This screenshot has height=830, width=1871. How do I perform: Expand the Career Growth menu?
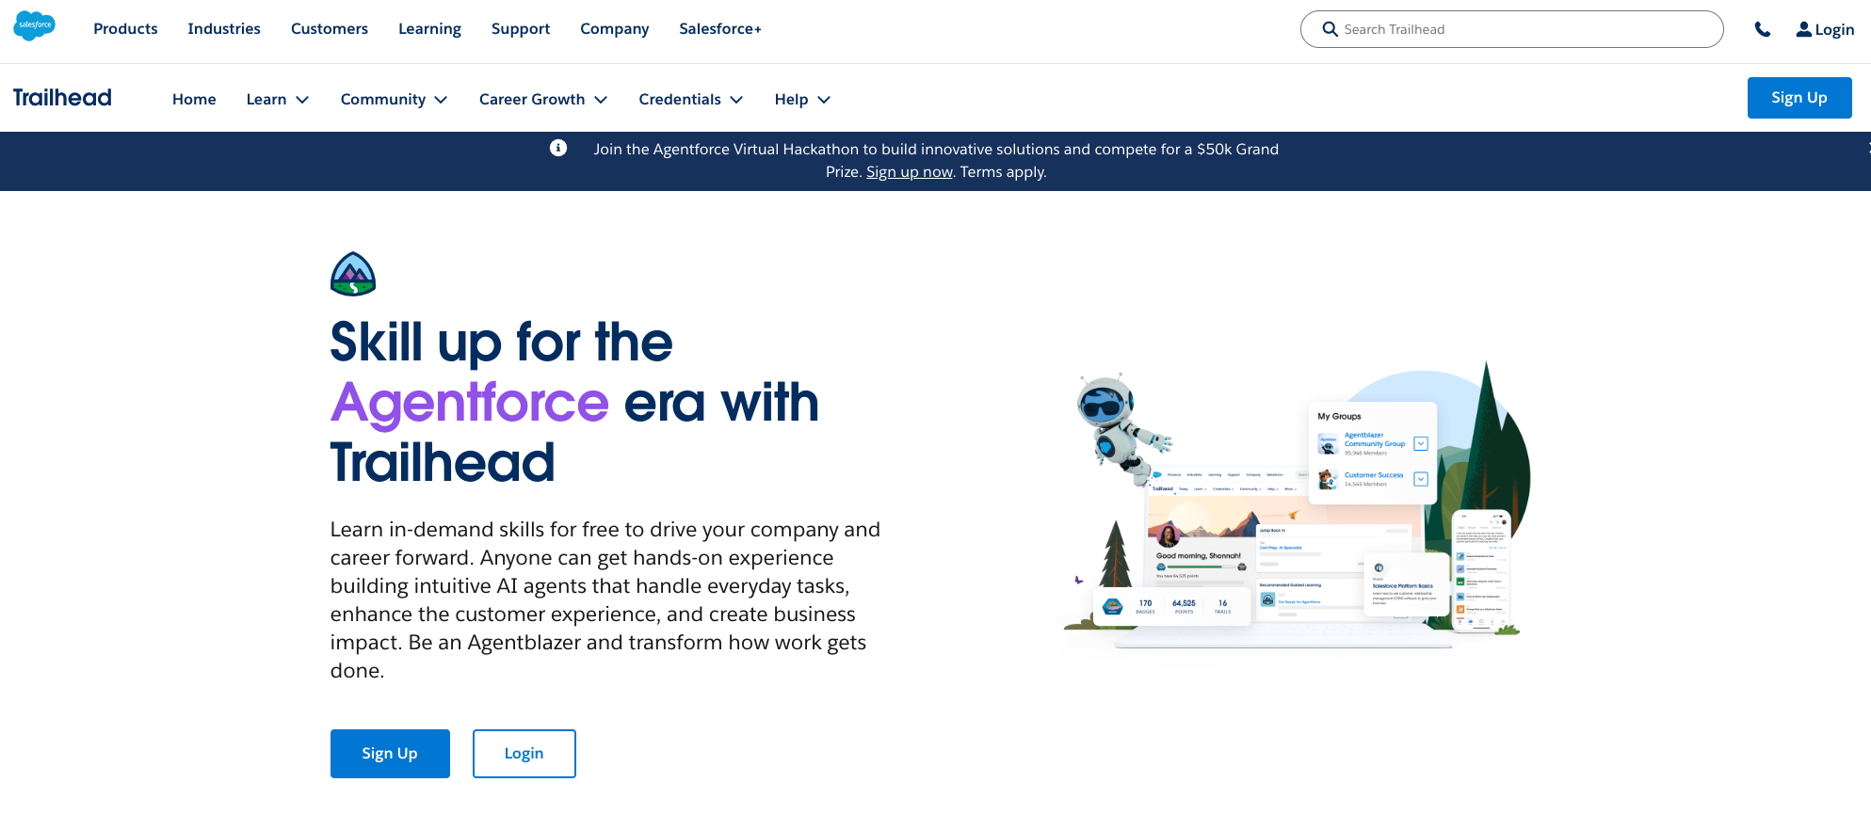pos(543,100)
